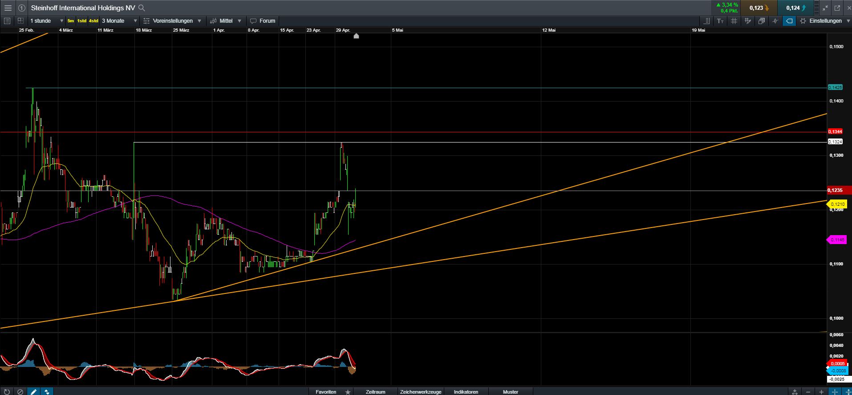
Task: Zoom in with the plus icon
Action: pos(821,392)
